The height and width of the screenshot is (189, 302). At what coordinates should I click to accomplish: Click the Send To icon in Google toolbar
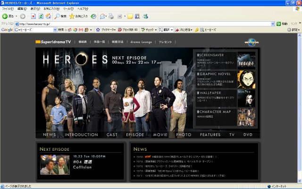[x=177, y=30]
